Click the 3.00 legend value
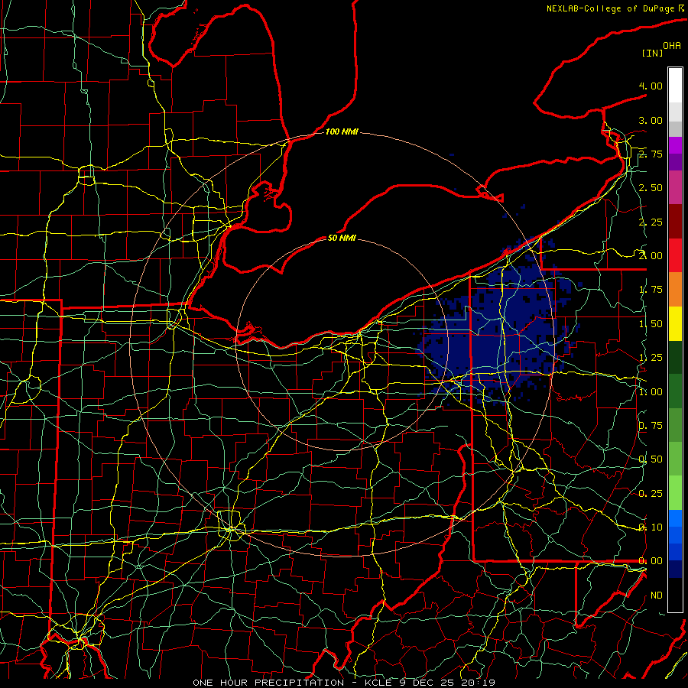Viewport: 688px width, 688px height. [x=651, y=120]
